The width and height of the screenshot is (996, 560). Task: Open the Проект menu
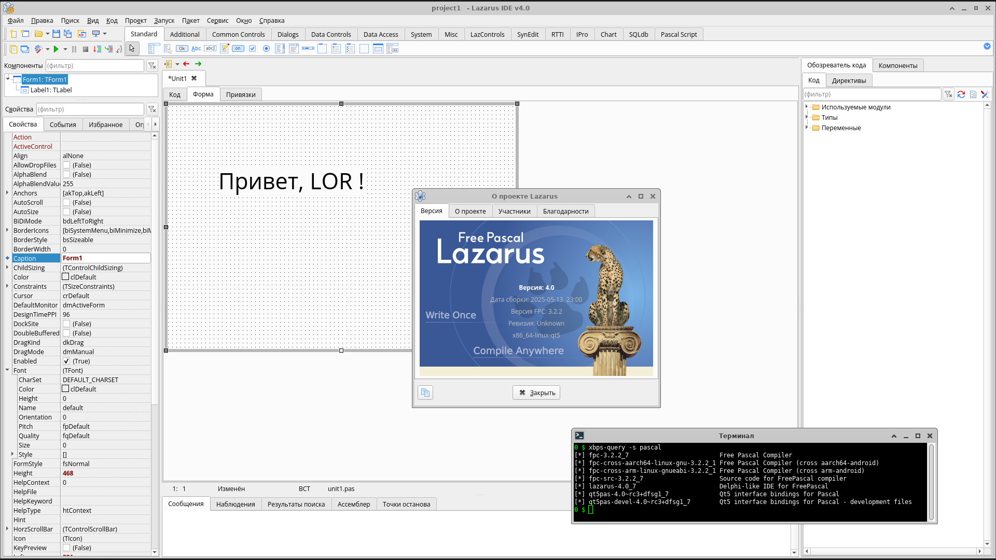(x=136, y=21)
